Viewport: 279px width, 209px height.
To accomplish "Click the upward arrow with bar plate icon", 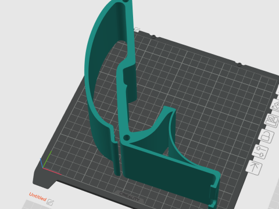I will point(254,168).
